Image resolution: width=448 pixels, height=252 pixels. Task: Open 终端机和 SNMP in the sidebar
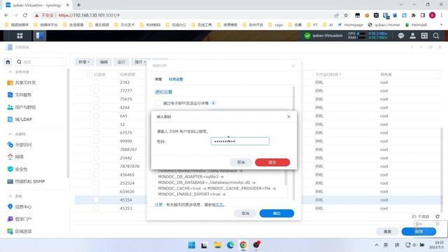(26, 181)
